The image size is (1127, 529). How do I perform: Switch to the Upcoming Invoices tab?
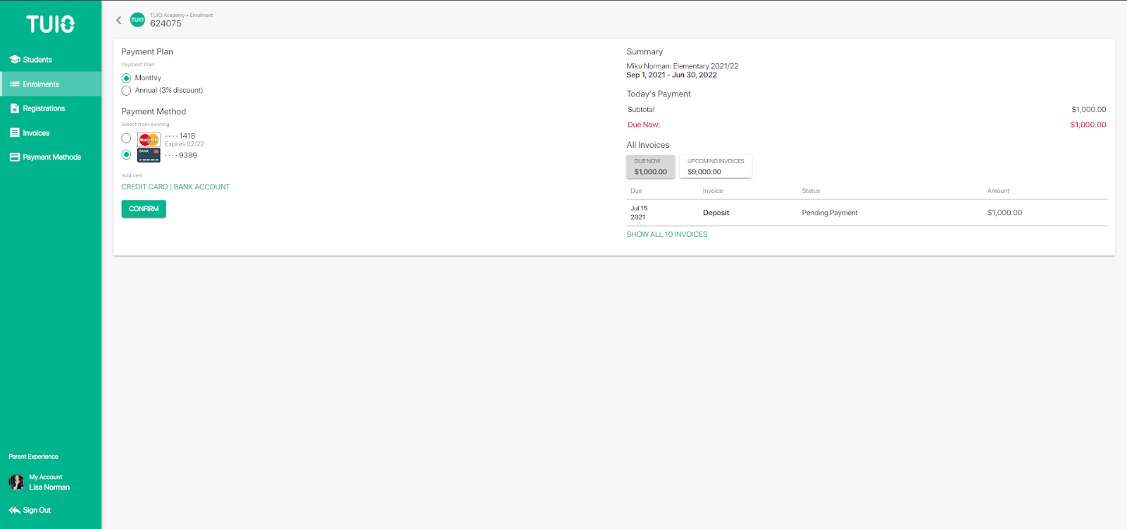[716, 167]
